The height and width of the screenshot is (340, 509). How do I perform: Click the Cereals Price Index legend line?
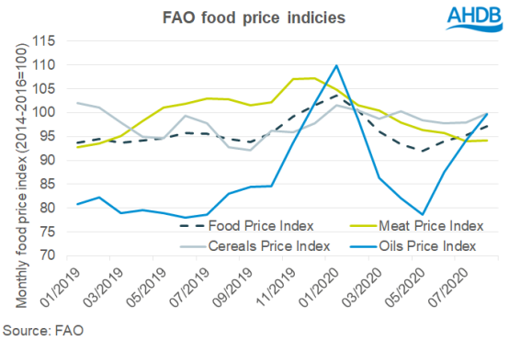pyautogui.click(x=192, y=246)
